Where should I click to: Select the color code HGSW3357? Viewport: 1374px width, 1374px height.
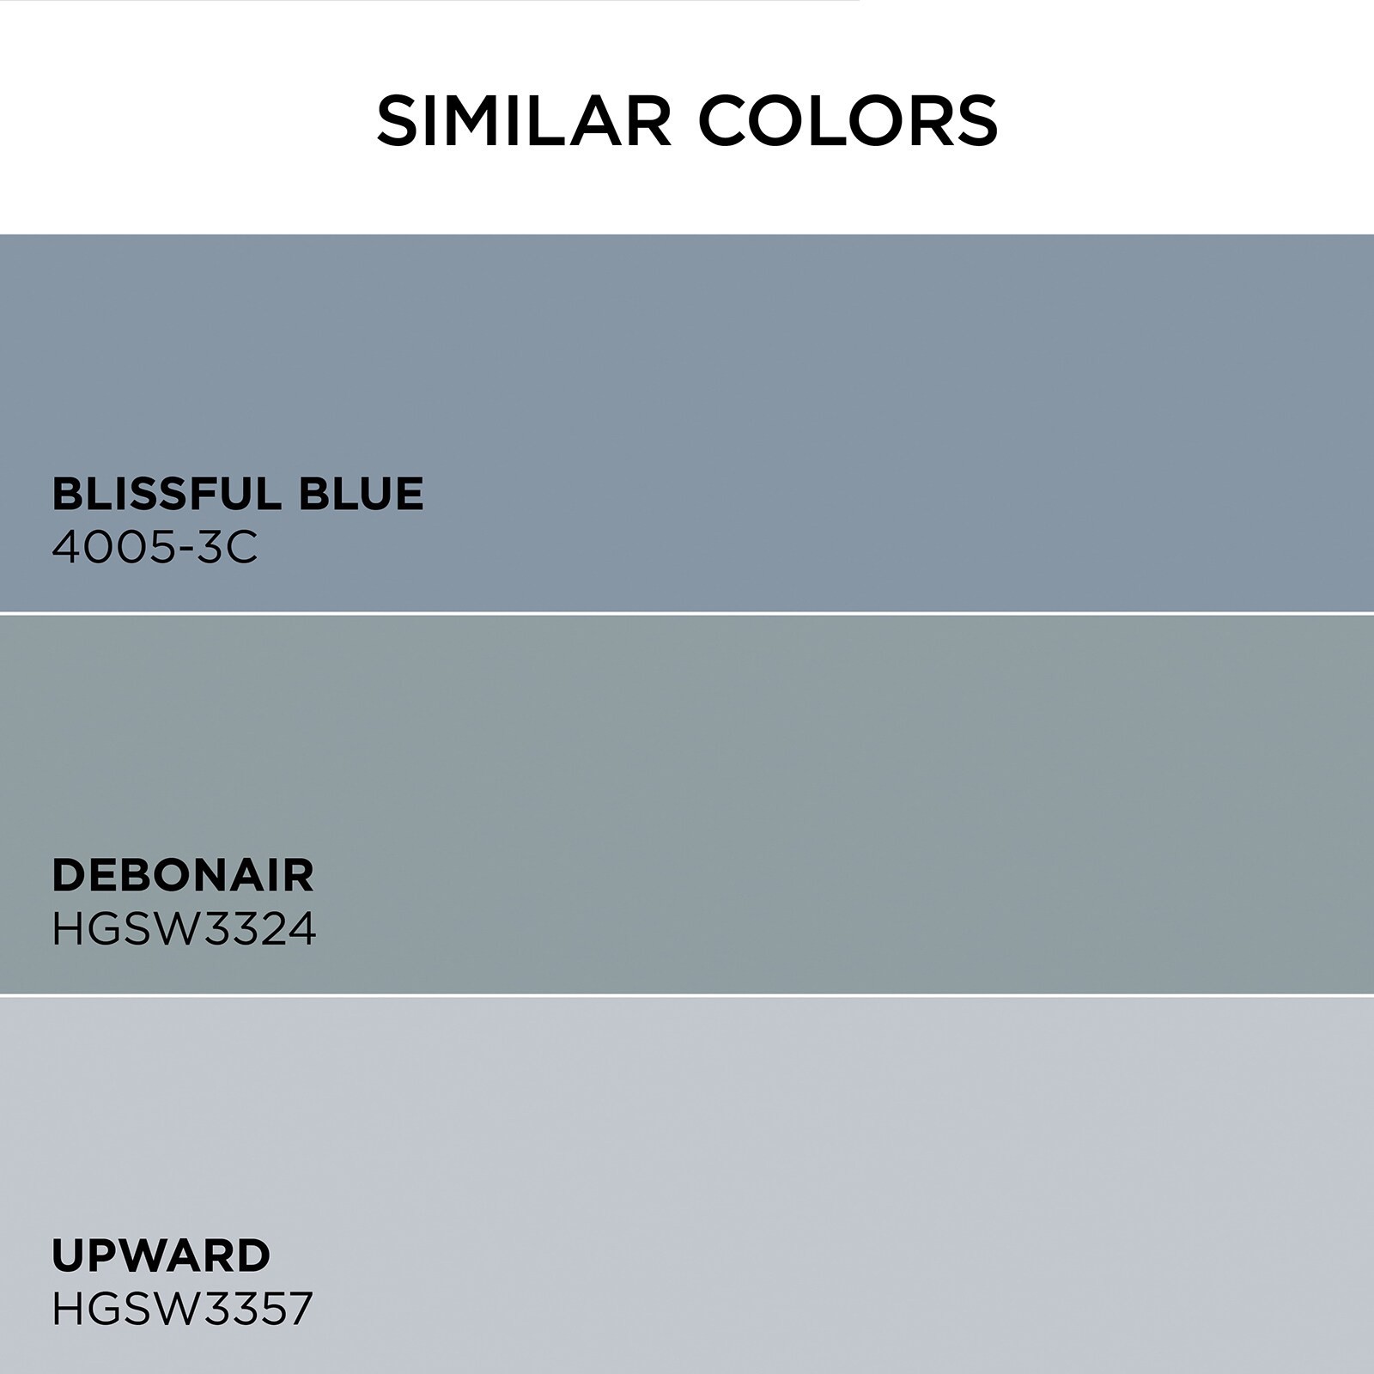(x=182, y=1310)
